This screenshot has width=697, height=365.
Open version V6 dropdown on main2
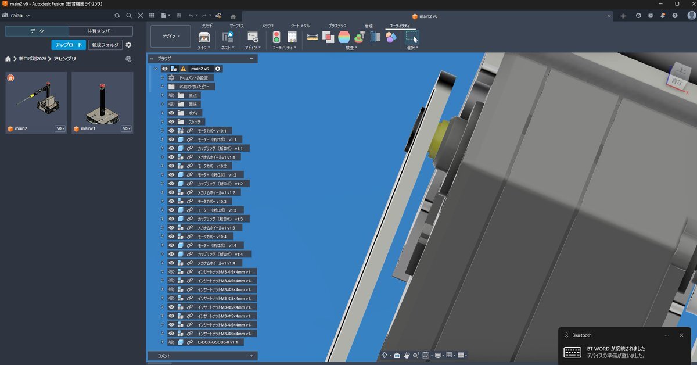(x=60, y=128)
